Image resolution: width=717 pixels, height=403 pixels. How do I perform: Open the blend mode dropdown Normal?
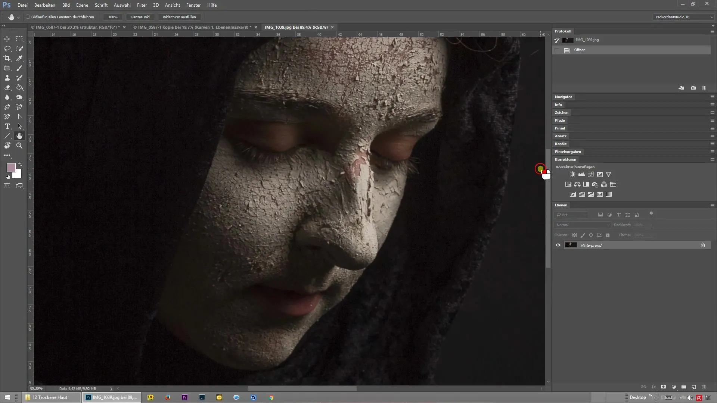click(x=582, y=225)
